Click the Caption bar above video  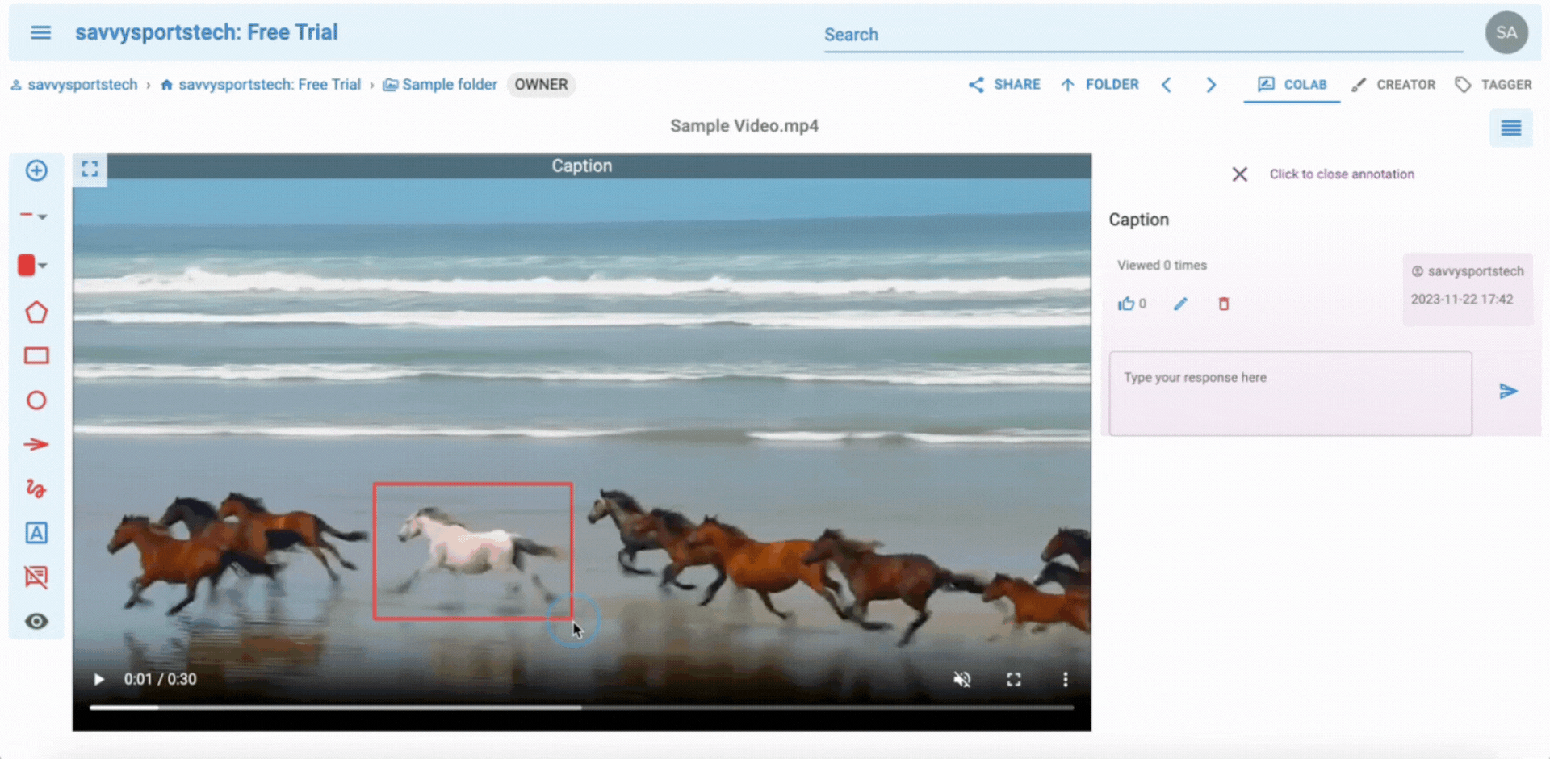[x=581, y=166]
